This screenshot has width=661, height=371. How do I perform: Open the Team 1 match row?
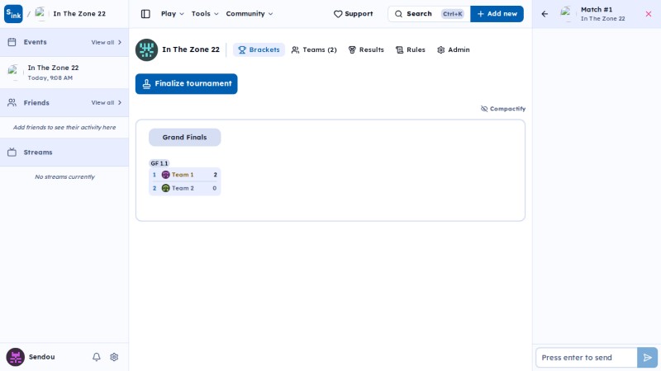pos(184,175)
